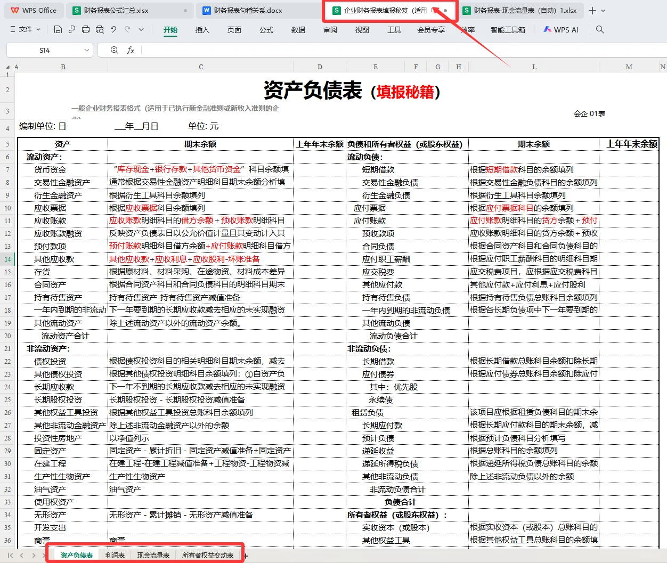This screenshot has width=667, height=563.
Task: Click the WPS Office home tab
Action: 34,11
